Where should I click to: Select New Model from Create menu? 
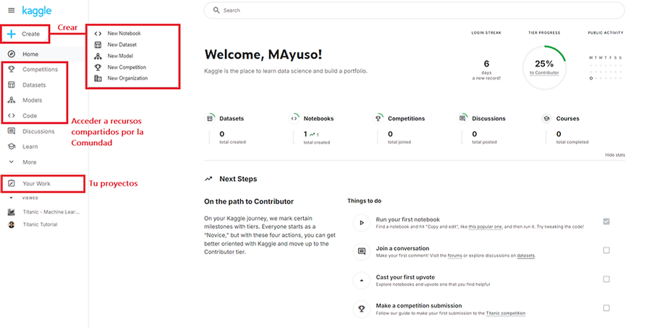point(120,56)
